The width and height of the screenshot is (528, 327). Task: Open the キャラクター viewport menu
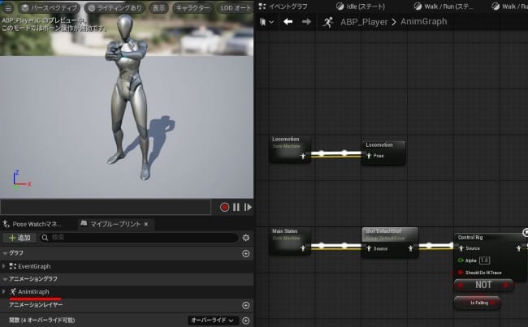[193, 8]
